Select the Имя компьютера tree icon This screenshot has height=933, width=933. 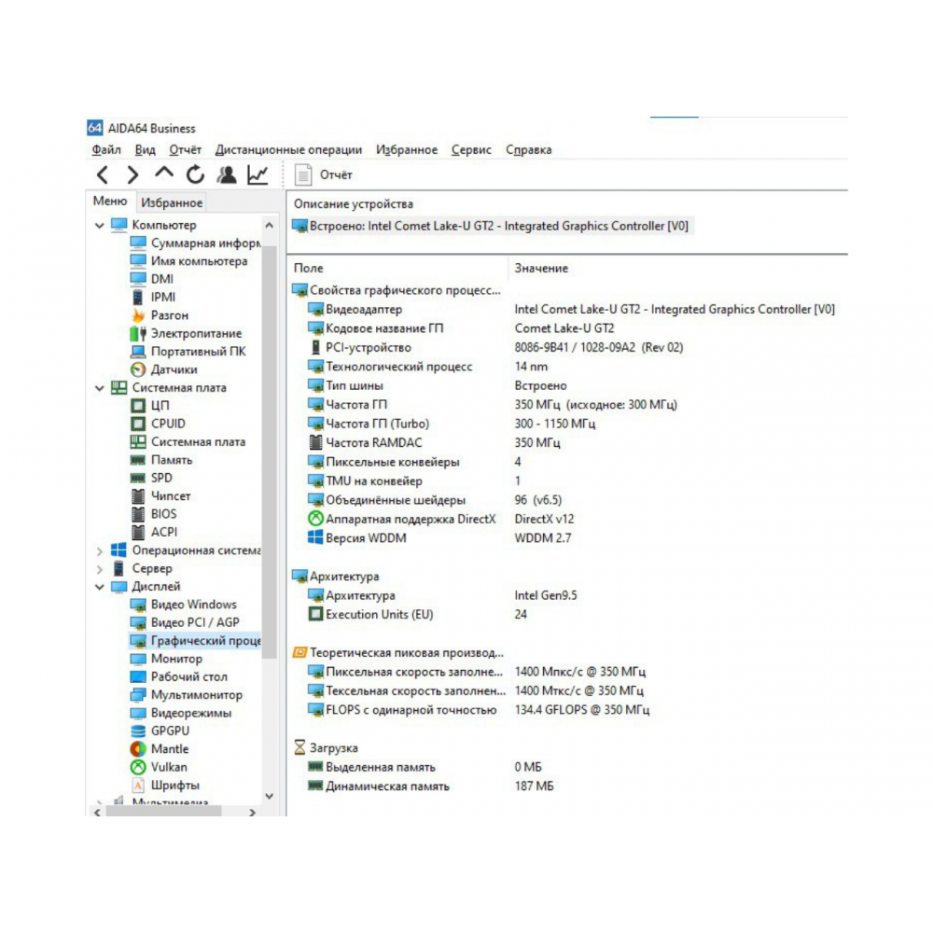(138, 261)
